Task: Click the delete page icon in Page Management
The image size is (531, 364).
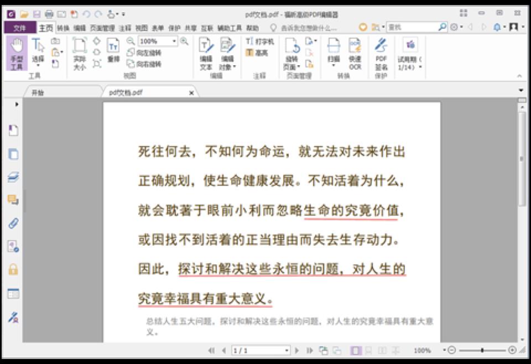Action: (x=309, y=53)
